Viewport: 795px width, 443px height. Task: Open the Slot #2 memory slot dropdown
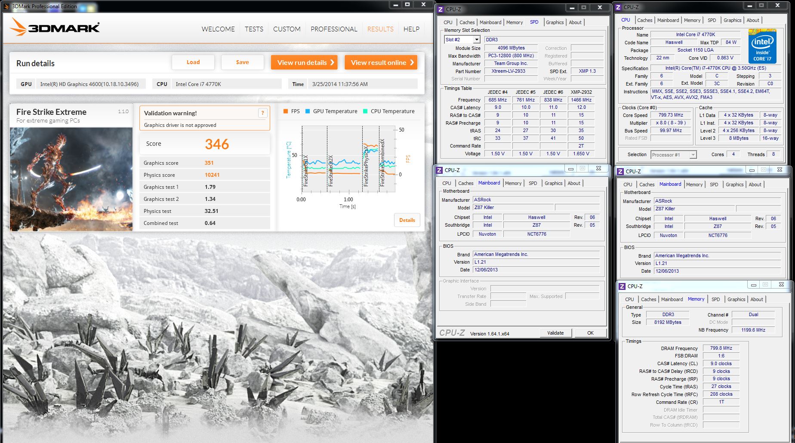477,40
